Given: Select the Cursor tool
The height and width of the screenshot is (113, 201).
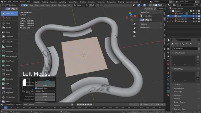Looking at the screenshot, I should (x=9, y=18).
